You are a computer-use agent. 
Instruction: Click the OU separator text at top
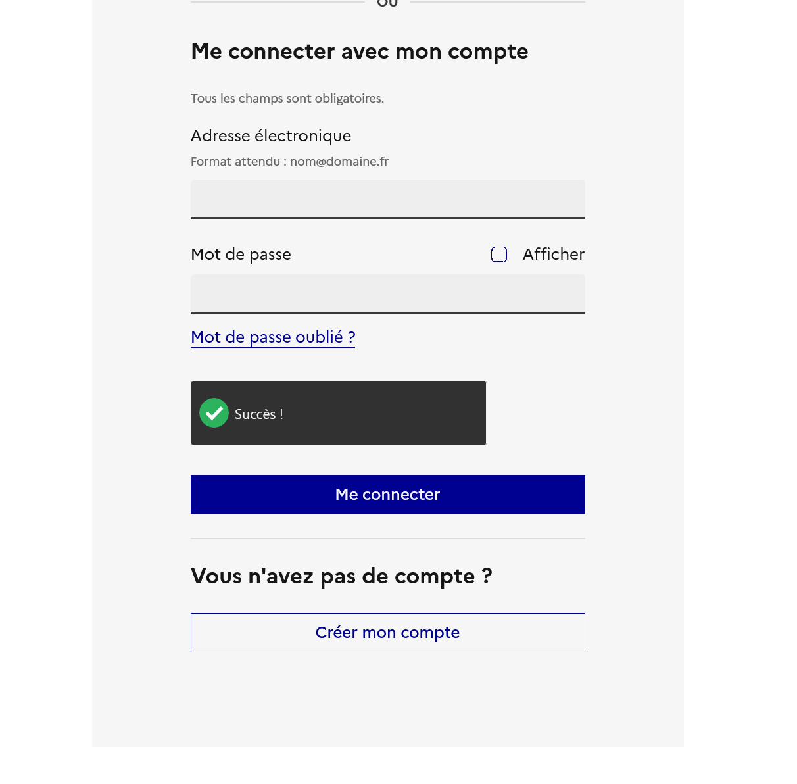[x=388, y=3]
